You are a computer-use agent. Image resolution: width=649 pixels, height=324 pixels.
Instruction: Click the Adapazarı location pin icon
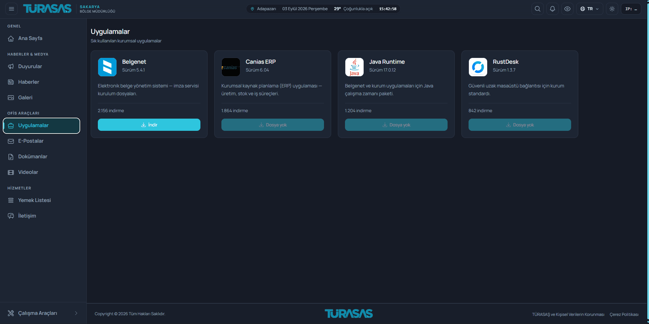[x=252, y=9]
